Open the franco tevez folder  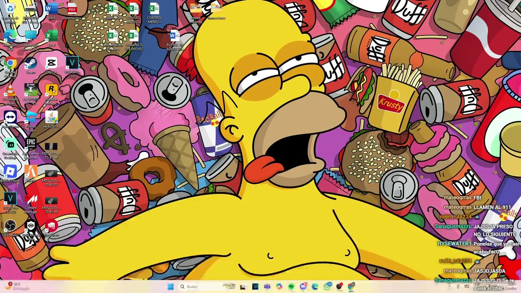click(x=216, y=11)
